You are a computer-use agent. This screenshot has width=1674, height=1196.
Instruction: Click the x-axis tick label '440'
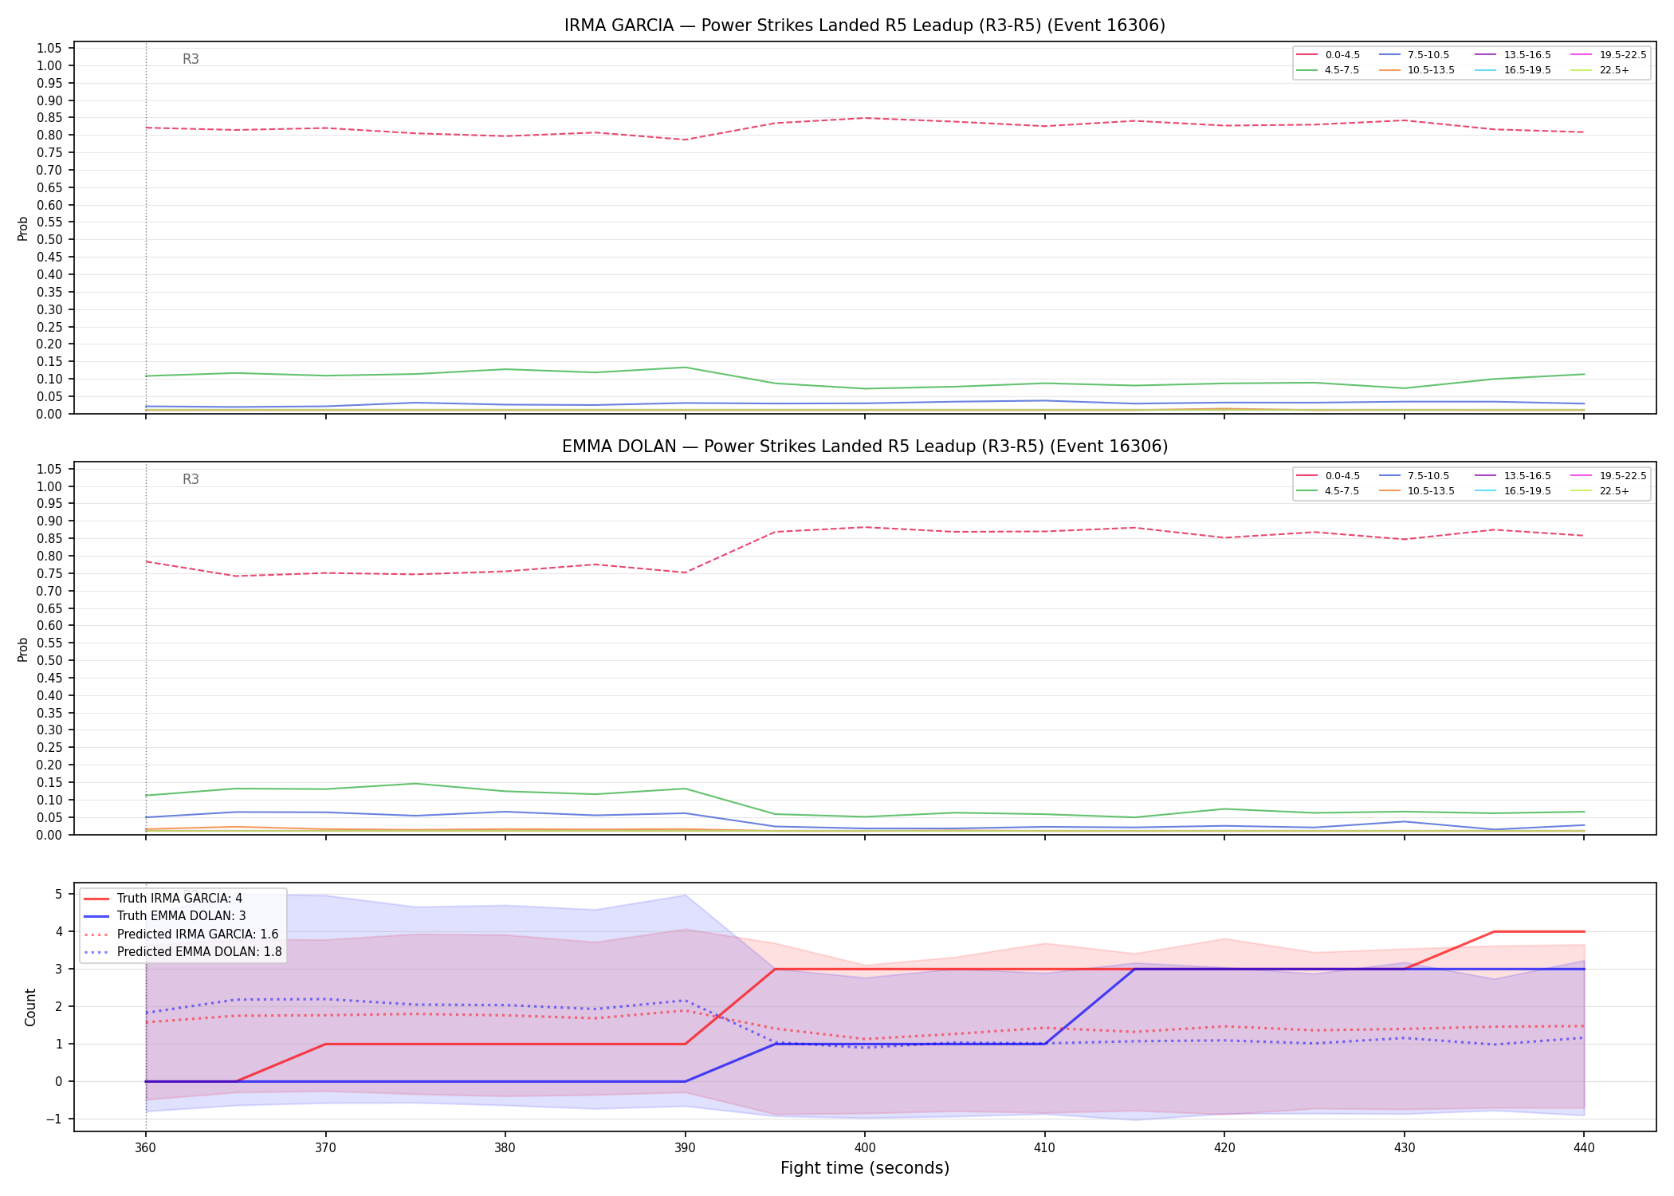(x=1584, y=1148)
